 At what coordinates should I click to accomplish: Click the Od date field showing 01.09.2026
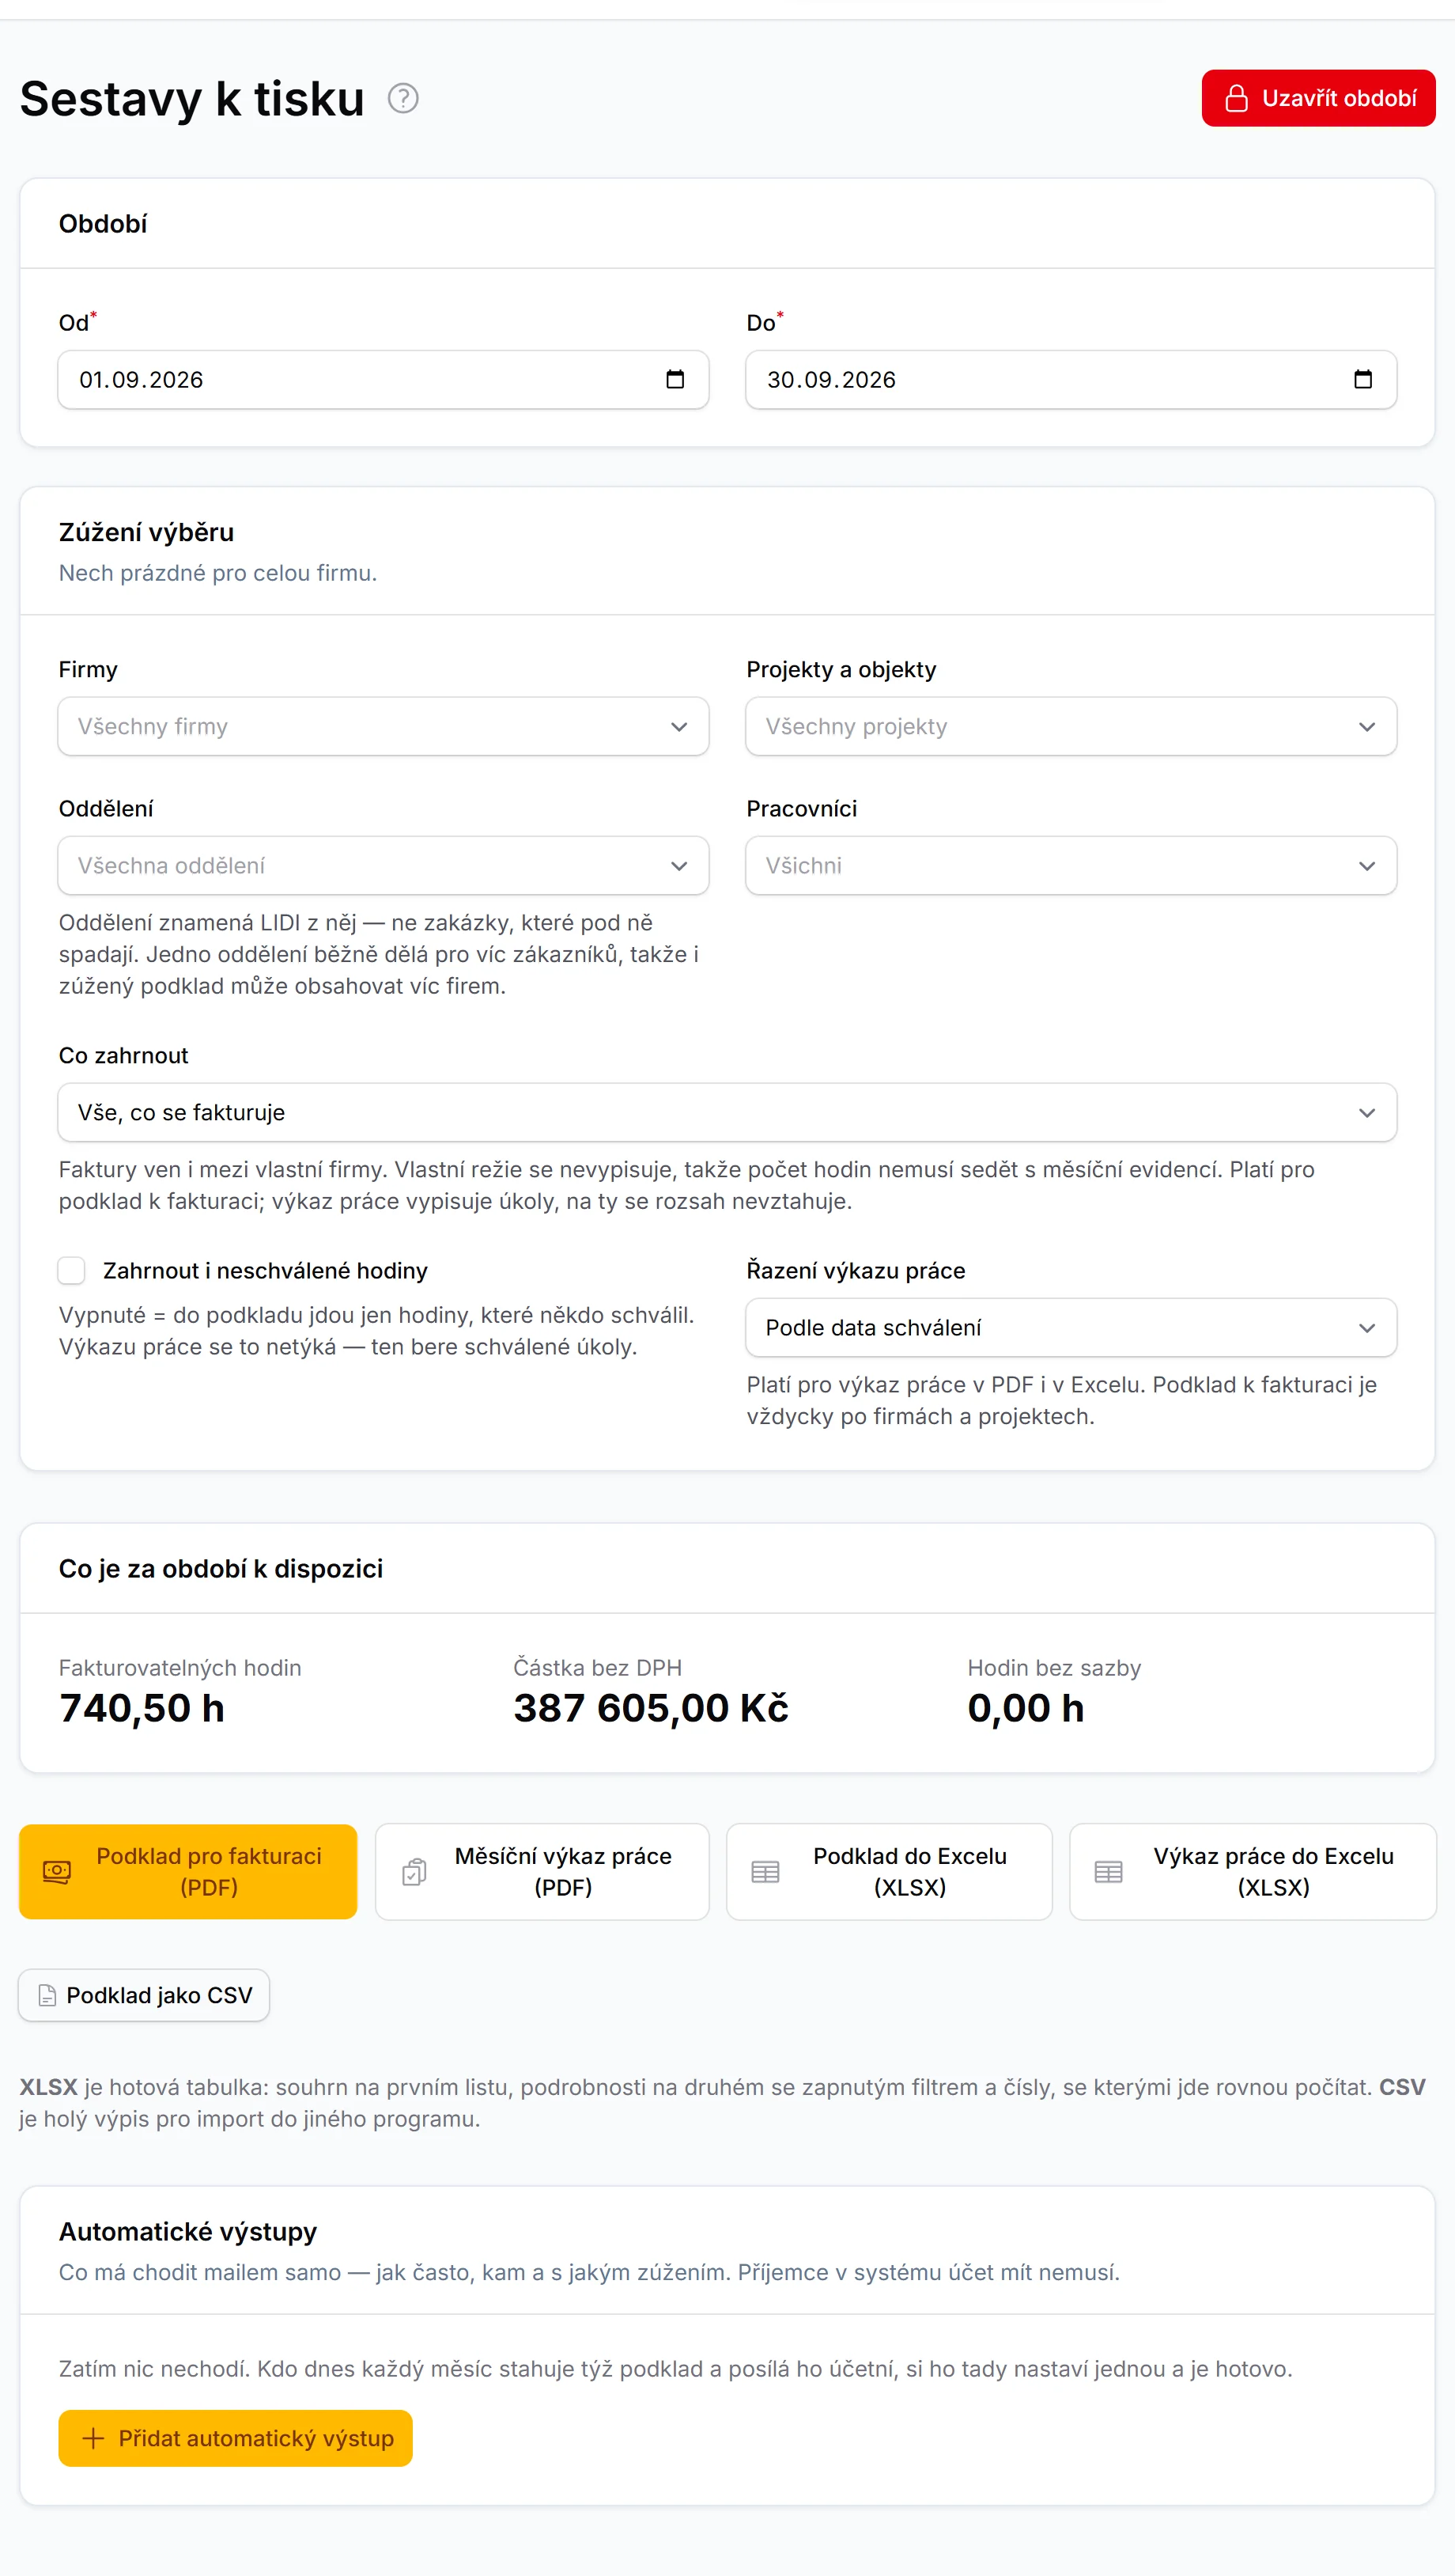[x=384, y=379]
